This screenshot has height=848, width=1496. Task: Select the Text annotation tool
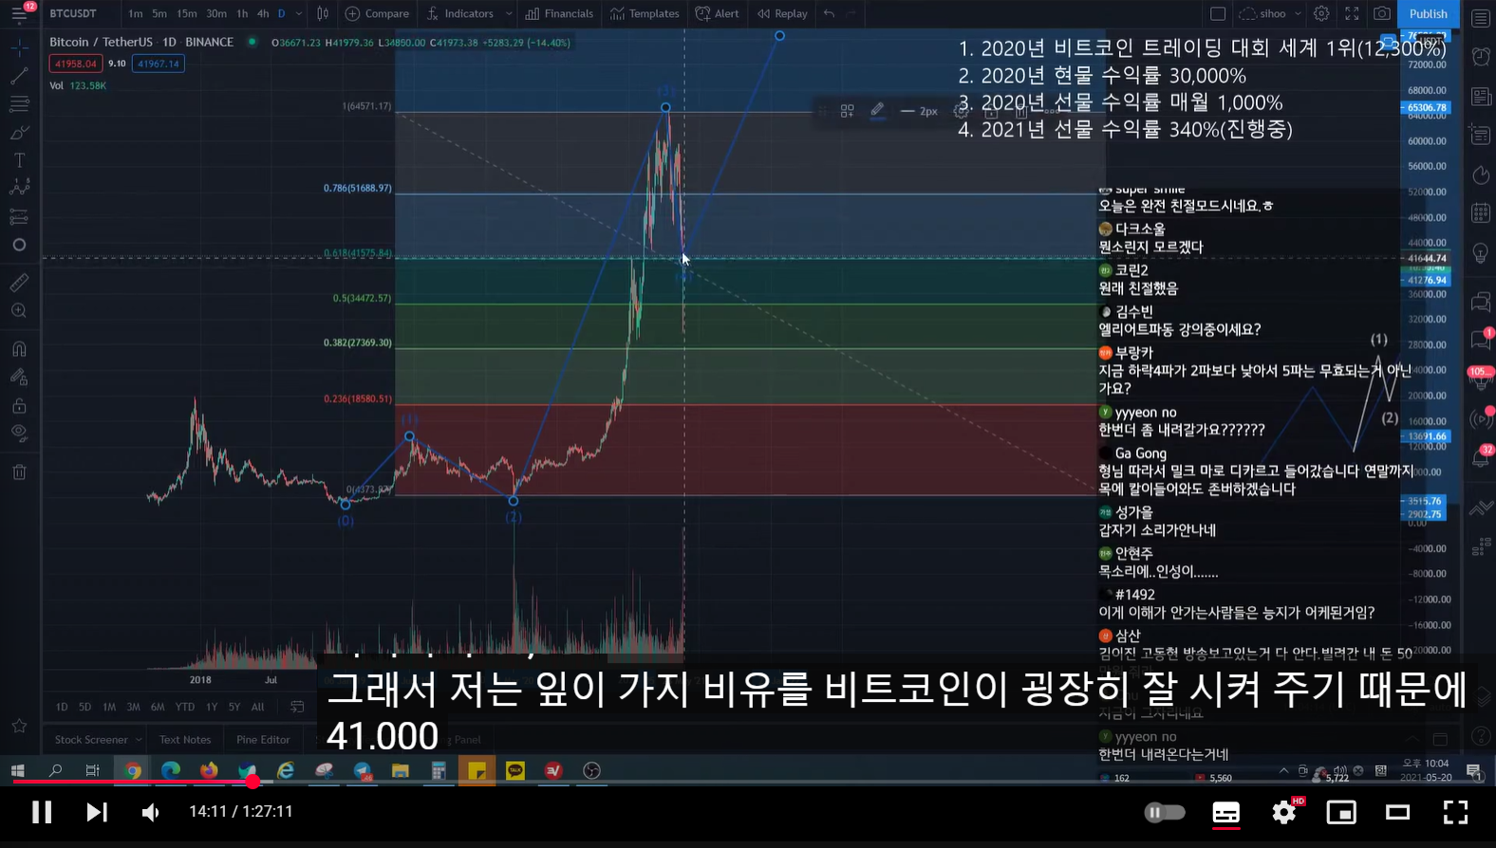coord(19,160)
